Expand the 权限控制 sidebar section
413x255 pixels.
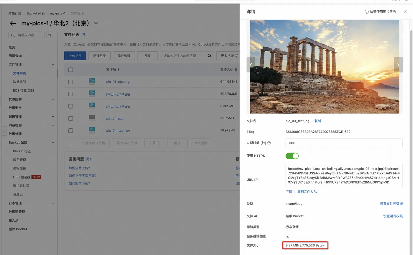53,99
